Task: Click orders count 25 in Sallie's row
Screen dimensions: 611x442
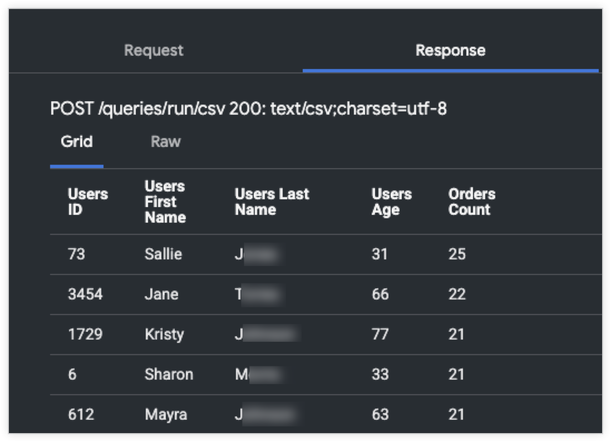Action: 457,254
